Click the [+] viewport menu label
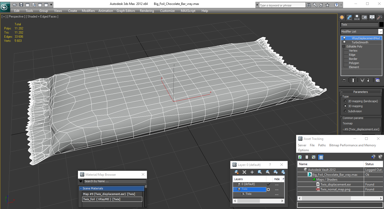384x209 pixels. click(x=4, y=17)
